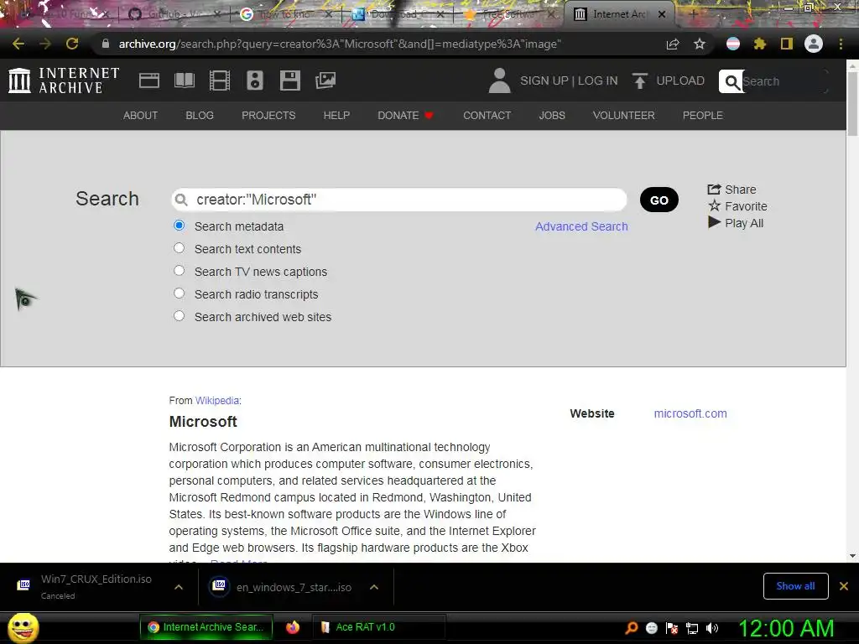Open the PROJECTS menu item
This screenshot has width=859, height=644.
click(268, 116)
